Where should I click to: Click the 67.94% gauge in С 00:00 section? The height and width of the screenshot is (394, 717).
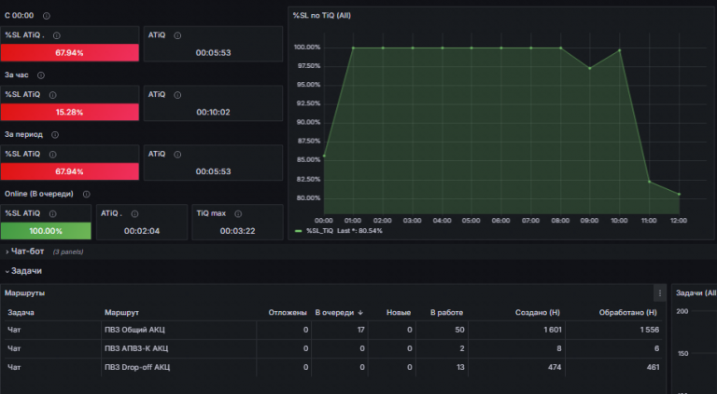[69, 53]
